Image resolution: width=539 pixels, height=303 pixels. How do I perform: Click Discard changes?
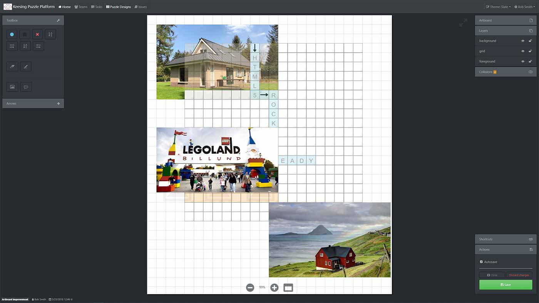point(519,275)
